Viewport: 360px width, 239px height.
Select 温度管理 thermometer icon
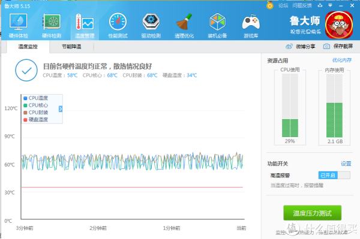click(x=85, y=26)
